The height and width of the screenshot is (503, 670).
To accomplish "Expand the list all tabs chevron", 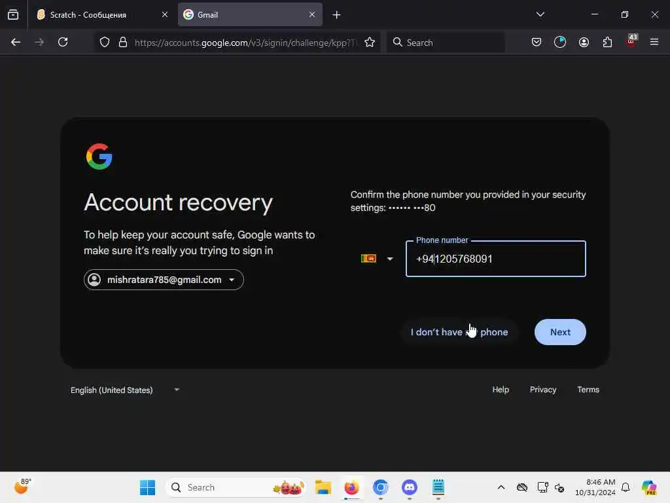I will (x=540, y=14).
